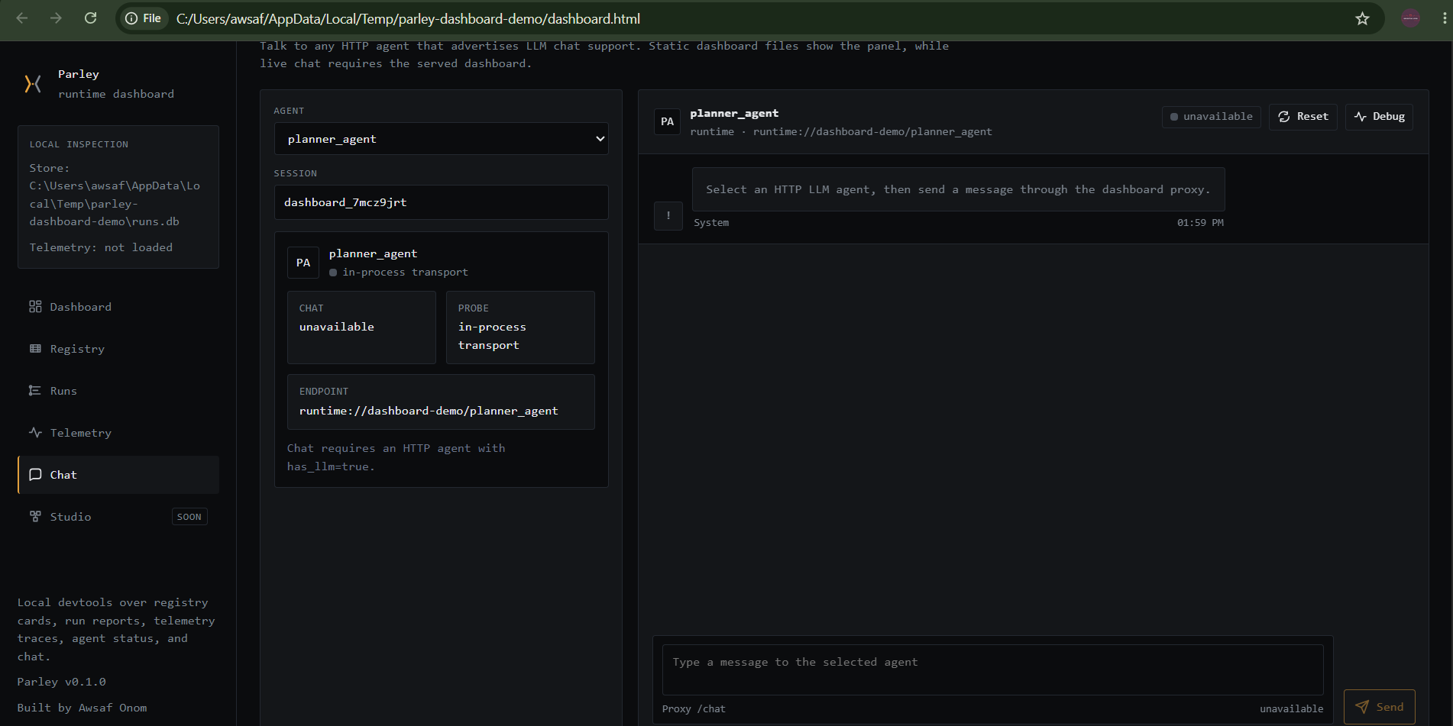This screenshot has height=726, width=1453.
Task: Click the Reset button
Action: coord(1303,117)
